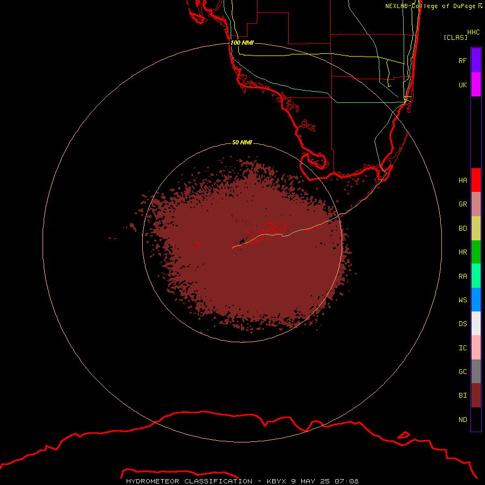Click the RF purple legend swatch
Viewport: 485px width, 485px height.
coord(476,60)
